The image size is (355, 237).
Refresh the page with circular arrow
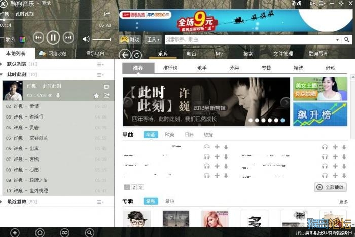137,55
